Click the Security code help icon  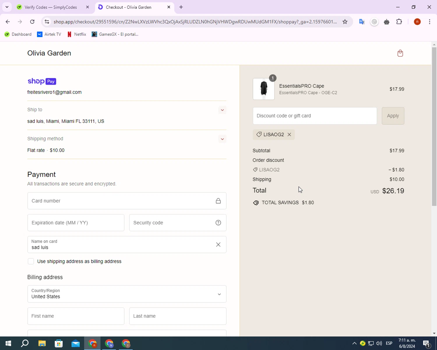click(218, 223)
